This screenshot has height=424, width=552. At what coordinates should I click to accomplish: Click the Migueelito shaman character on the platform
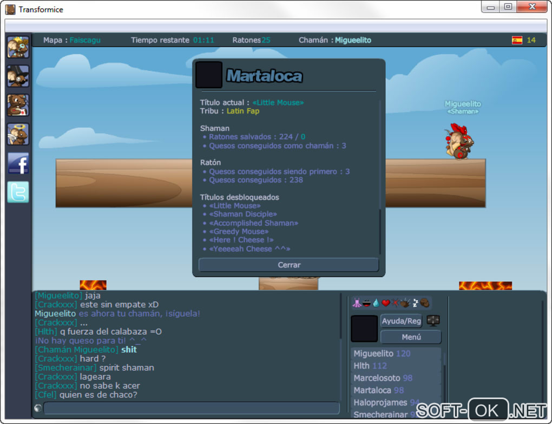click(x=459, y=142)
